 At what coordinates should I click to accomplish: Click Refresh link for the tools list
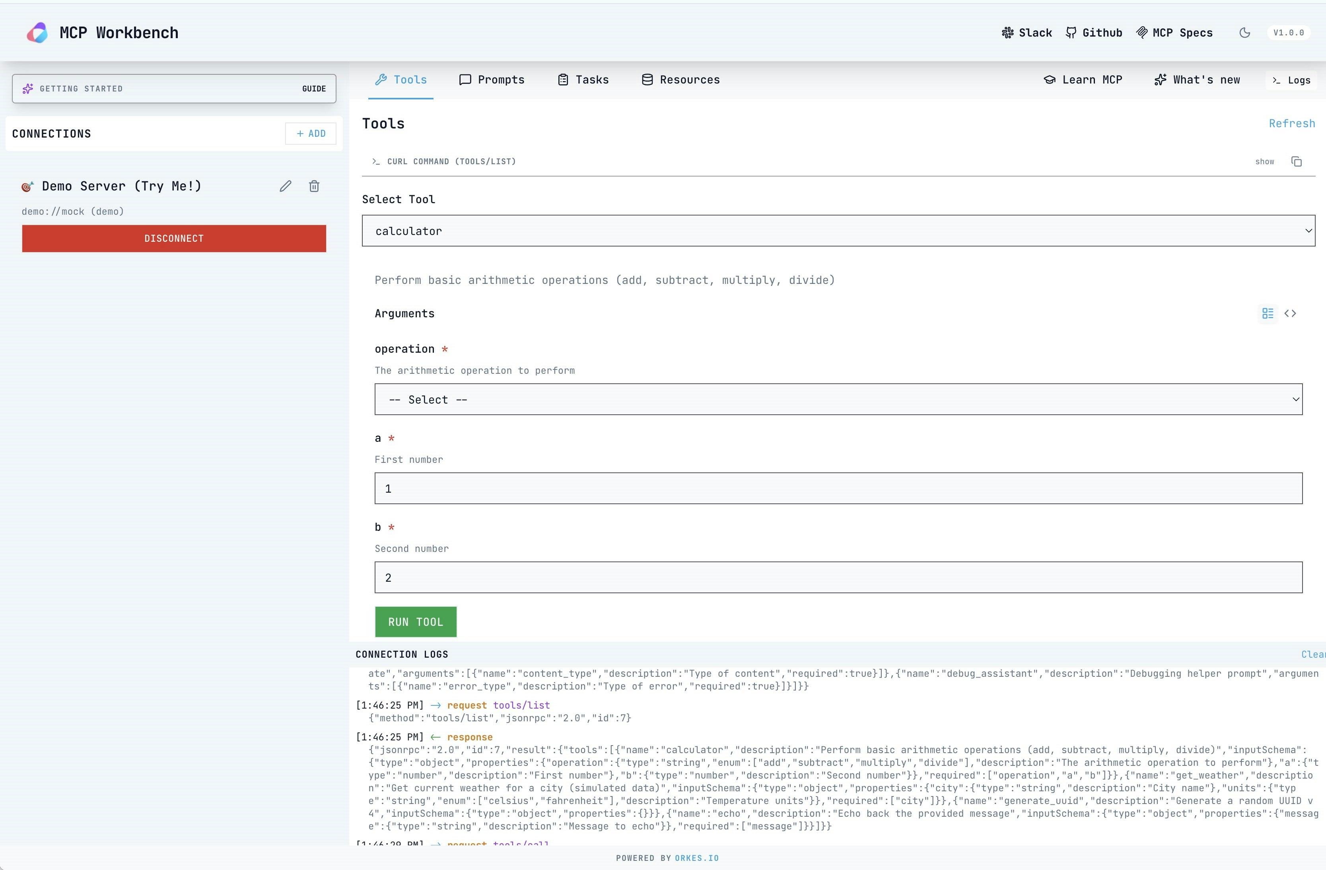point(1291,124)
